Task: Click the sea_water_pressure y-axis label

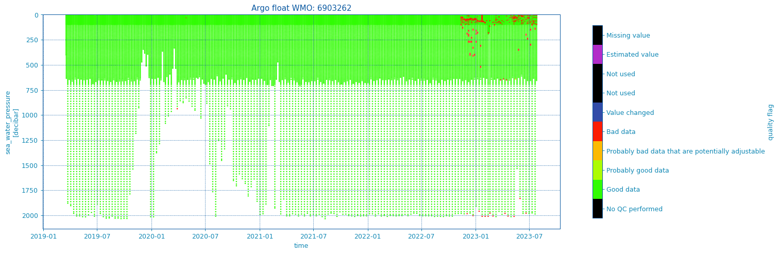Action: [12, 123]
